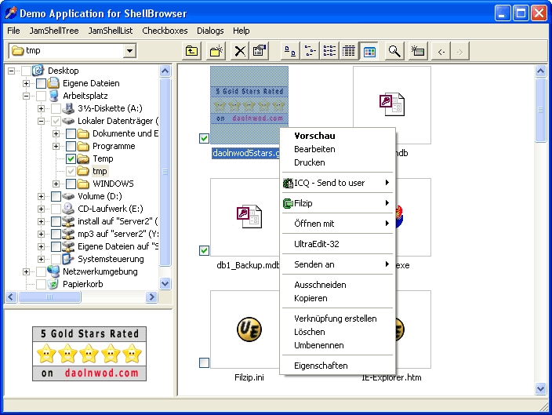Open Properties via the toolbar icon
Image resolution: width=552 pixels, height=415 pixels.
(260, 51)
